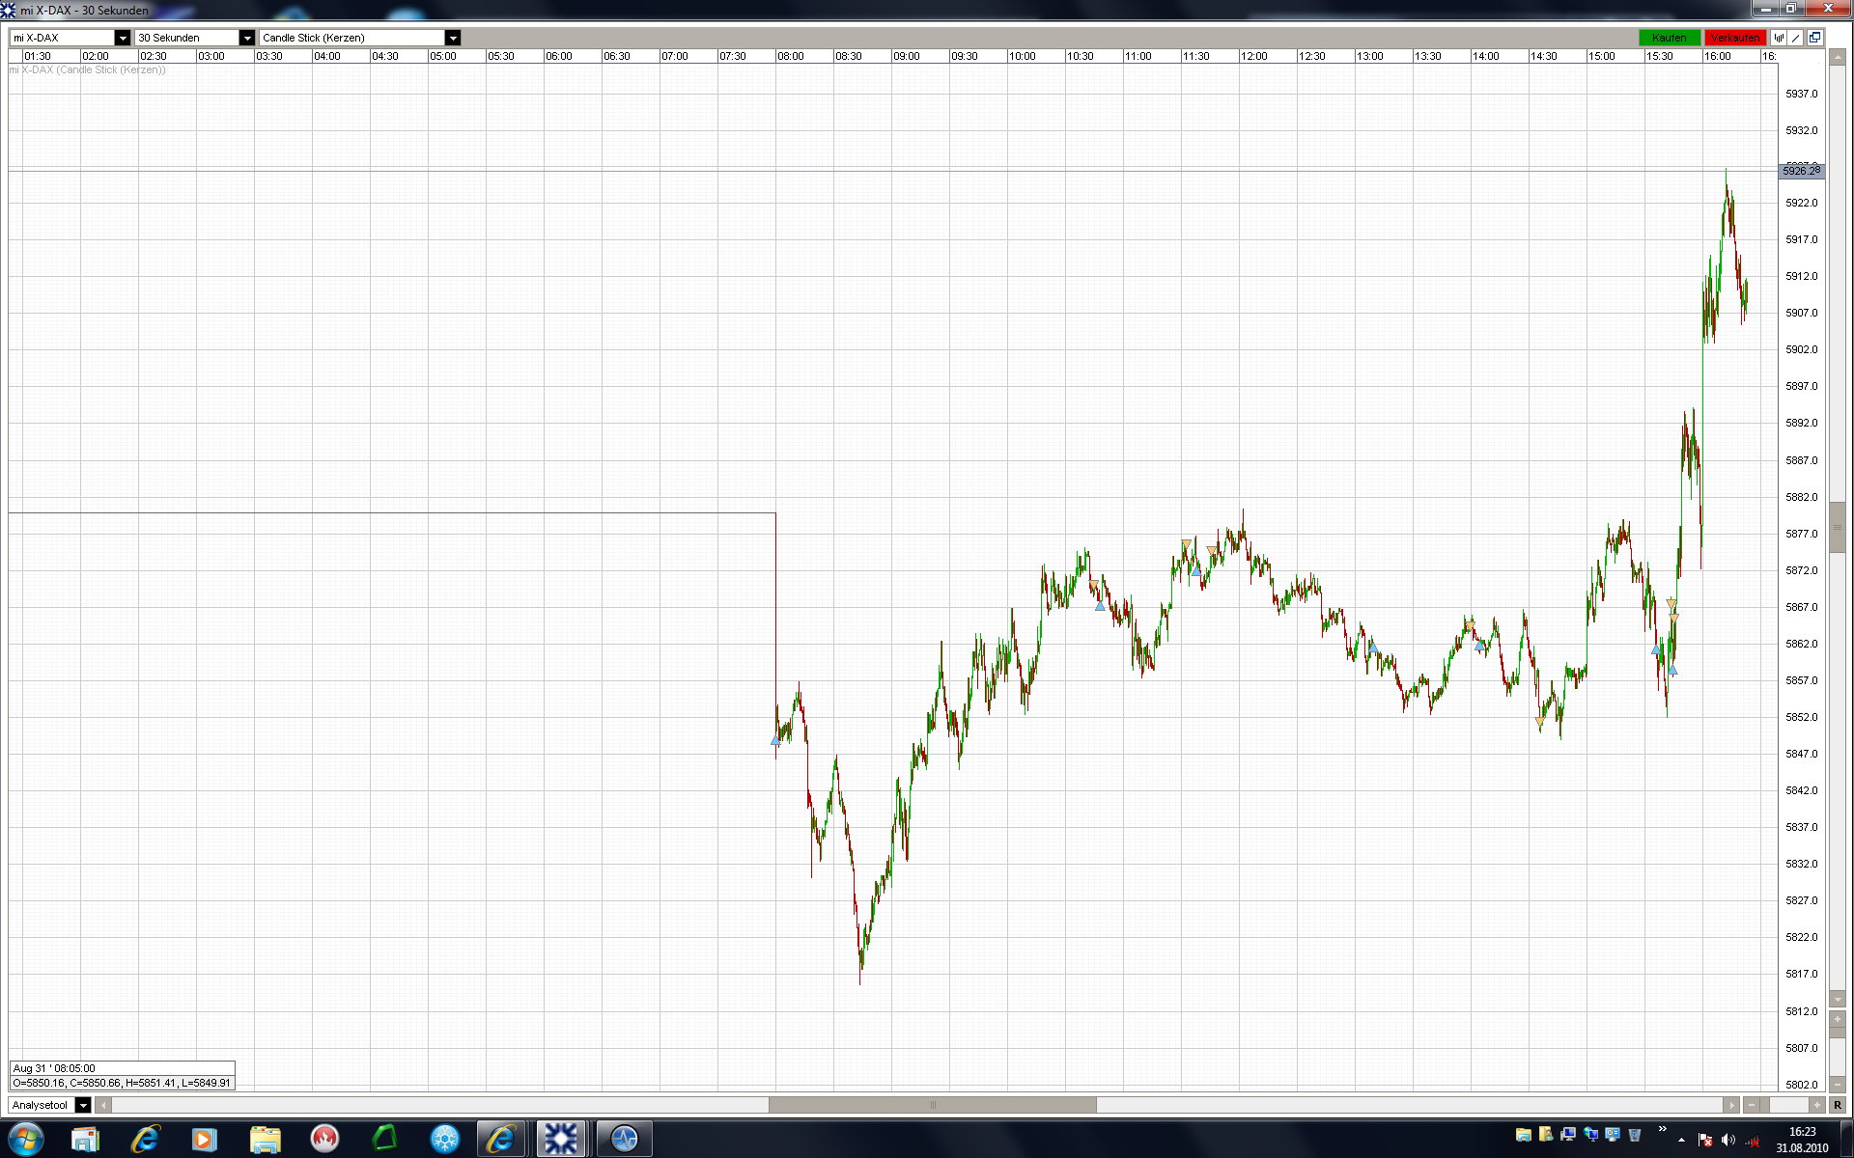The height and width of the screenshot is (1158, 1854).
Task: Click the red Verkaufen sell button
Action: point(1734,38)
